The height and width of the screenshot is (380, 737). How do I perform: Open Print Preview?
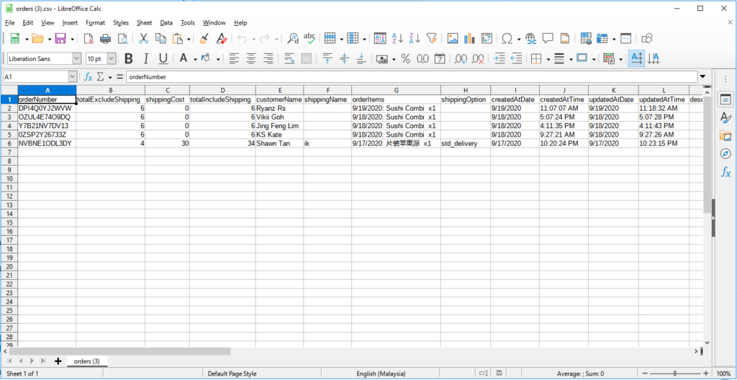[122, 39]
